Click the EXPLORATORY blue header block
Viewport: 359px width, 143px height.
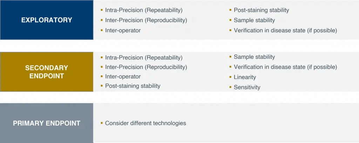[x=47, y=20]
